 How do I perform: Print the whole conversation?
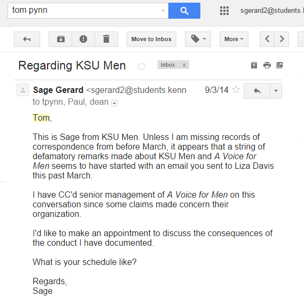click(x=267, y=65)
